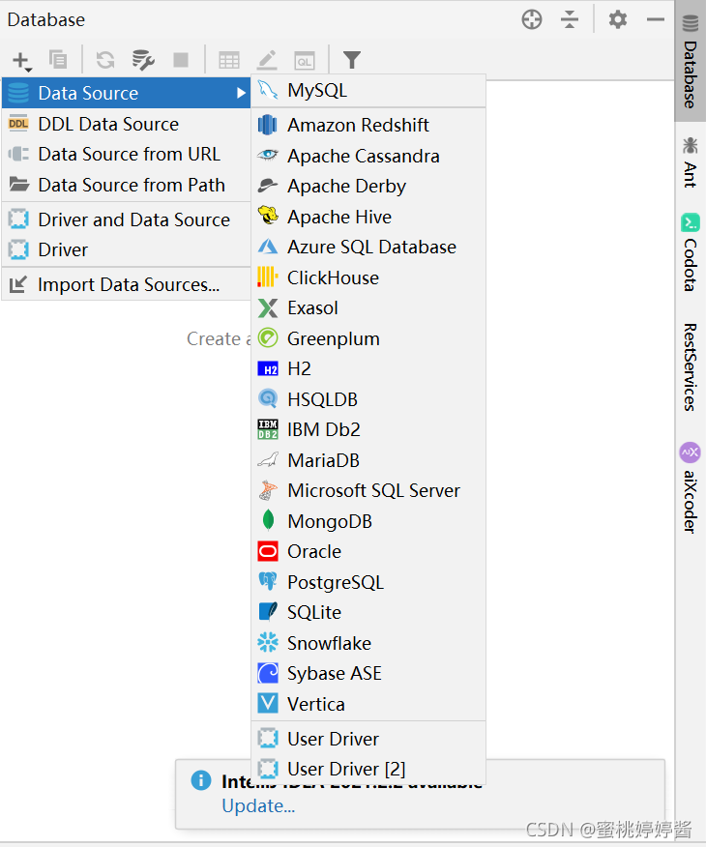Select Greenplum data source

click(x=368, y=338)
